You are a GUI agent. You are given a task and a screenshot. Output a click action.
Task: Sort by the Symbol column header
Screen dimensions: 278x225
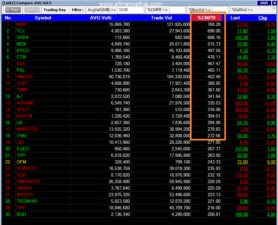pos(43,18)
